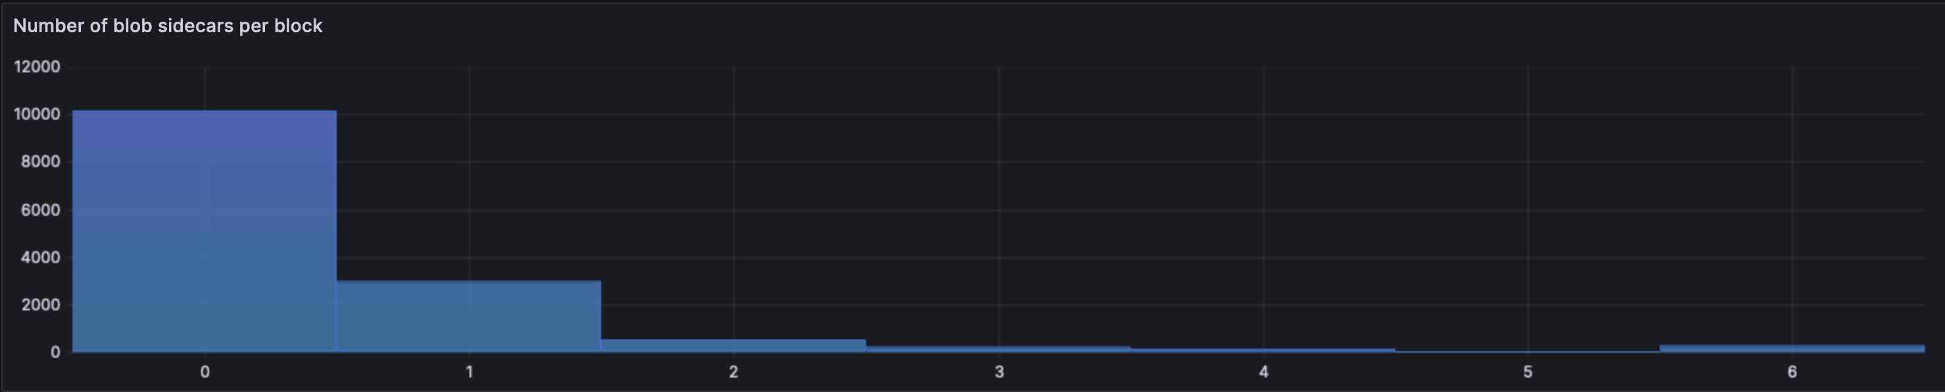Click the x-axis label 0
The image size is (1945, 392).
pos(204,372)
